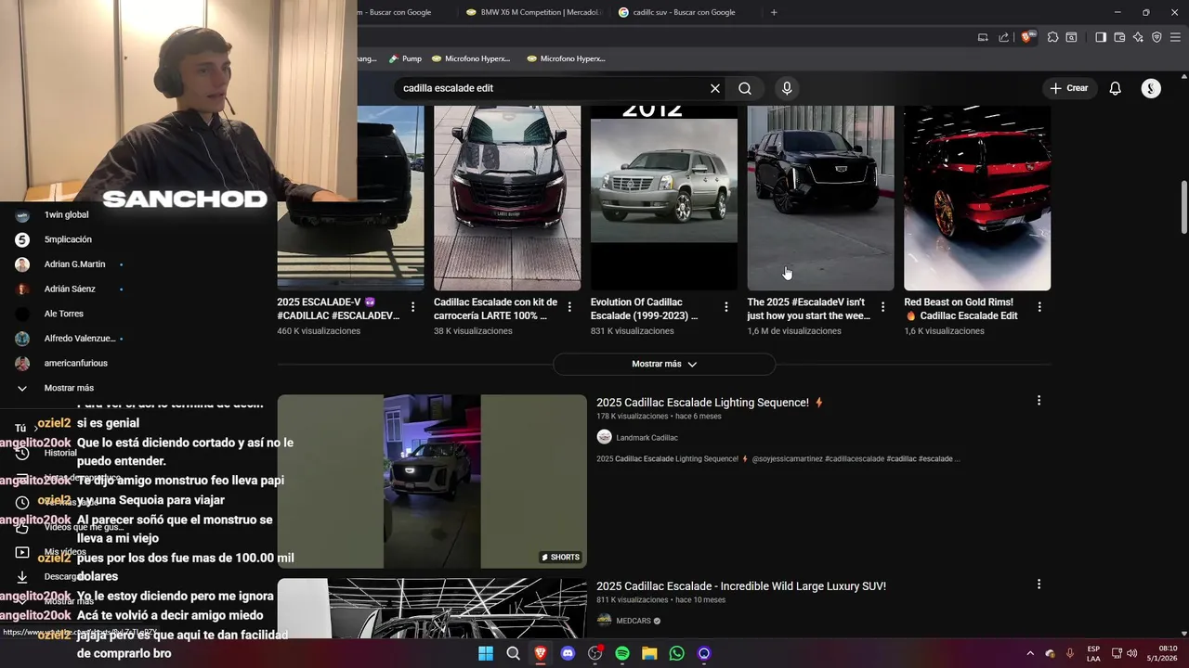This screenshot has height=668, width=1189.
Task: Click the install app icon in address bar
Action: point(983,37)
